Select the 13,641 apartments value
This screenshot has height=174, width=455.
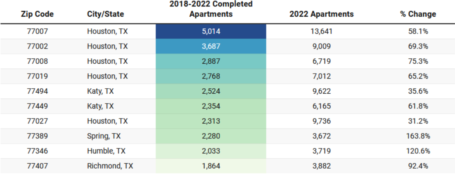click(322, 31)
